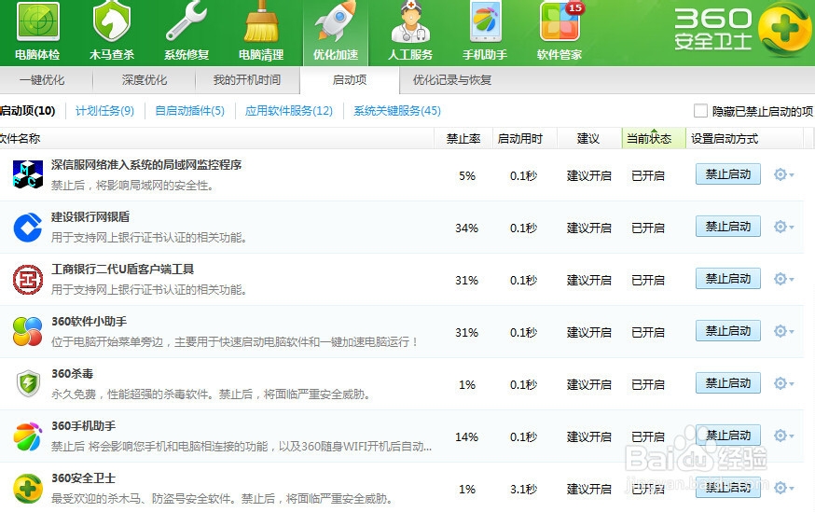
Task: Switch to 深度优化 tab
Action: point(145,80)
